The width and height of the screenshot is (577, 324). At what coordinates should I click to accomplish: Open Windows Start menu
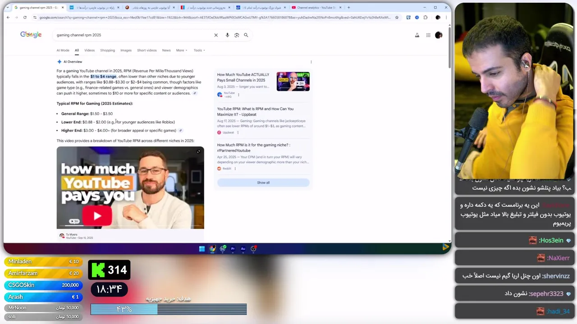(x=202, y=248)
